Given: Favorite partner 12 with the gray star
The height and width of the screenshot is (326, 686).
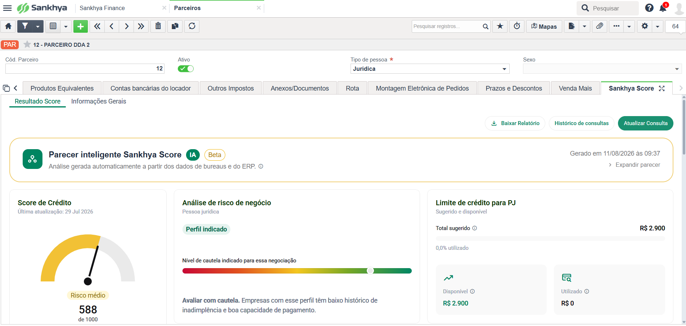Looking at the screenshot, I should click(27, 45).
